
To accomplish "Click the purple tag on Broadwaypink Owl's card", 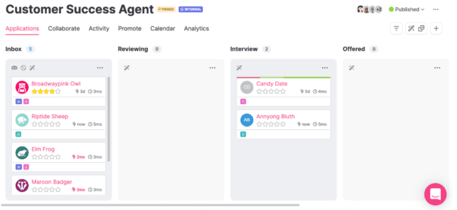I will [x=19, y=101].
